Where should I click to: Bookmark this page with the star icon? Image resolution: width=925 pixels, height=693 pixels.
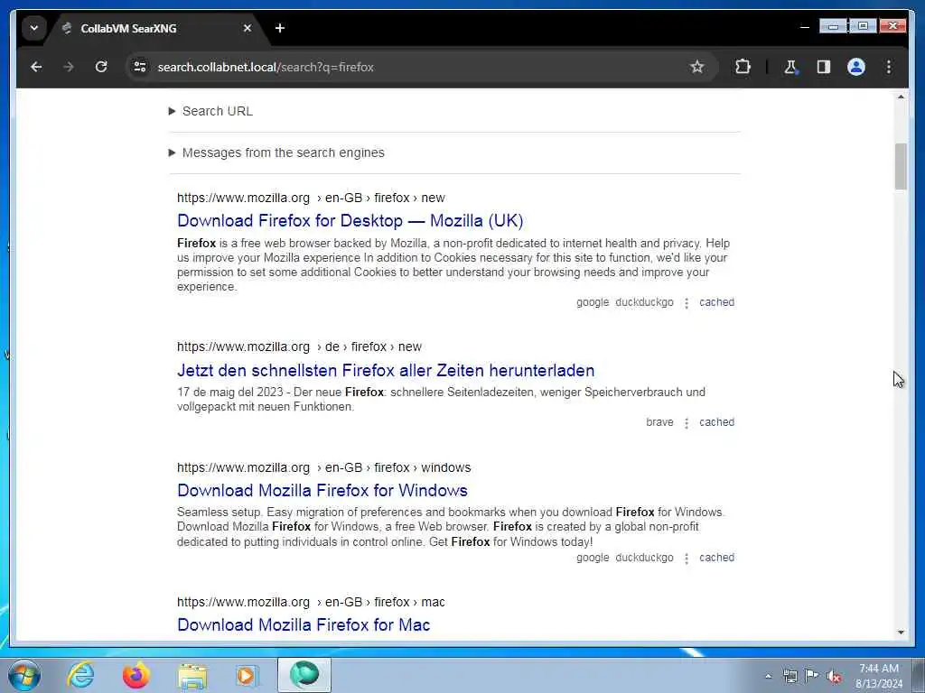[696, 67]
